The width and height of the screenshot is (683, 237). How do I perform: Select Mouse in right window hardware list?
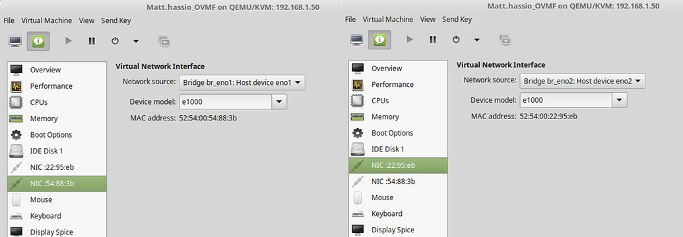pyautogui.click(x=398, y=197)
